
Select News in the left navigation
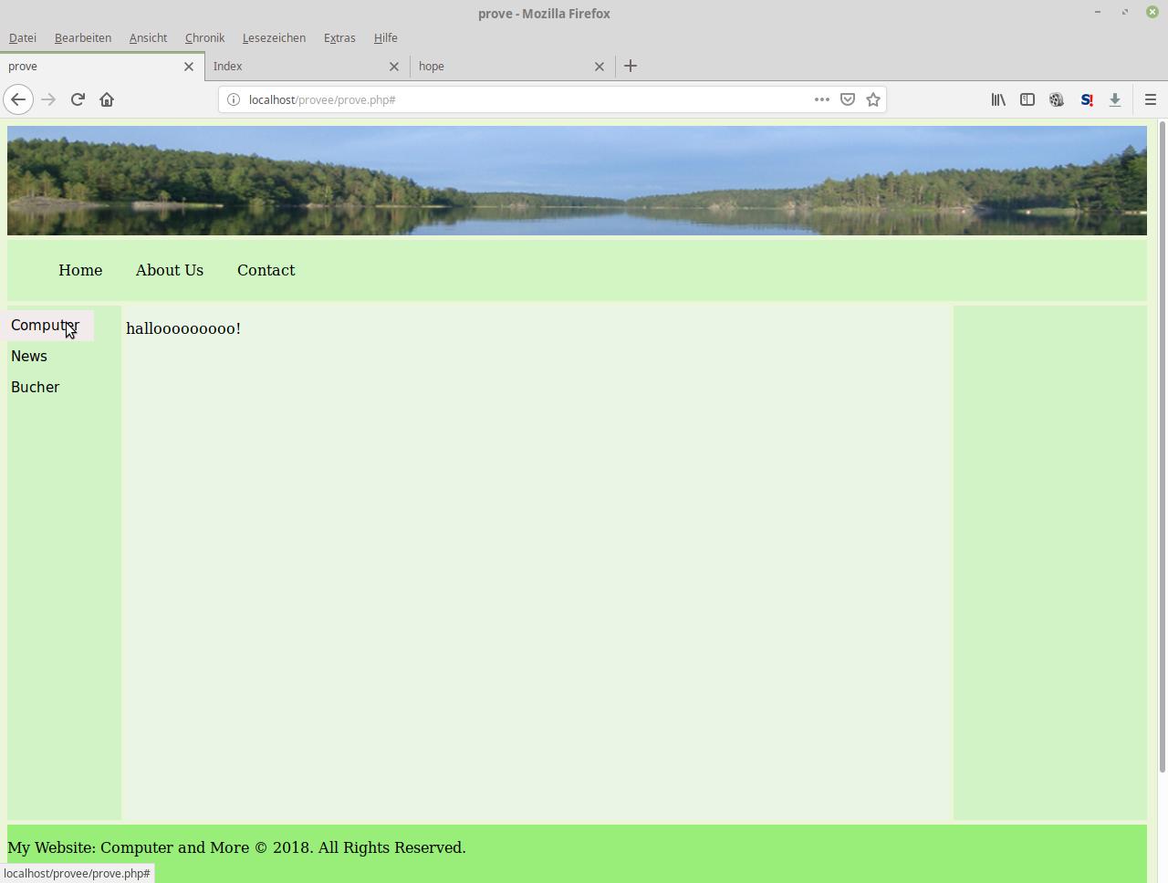coord(28,356)
